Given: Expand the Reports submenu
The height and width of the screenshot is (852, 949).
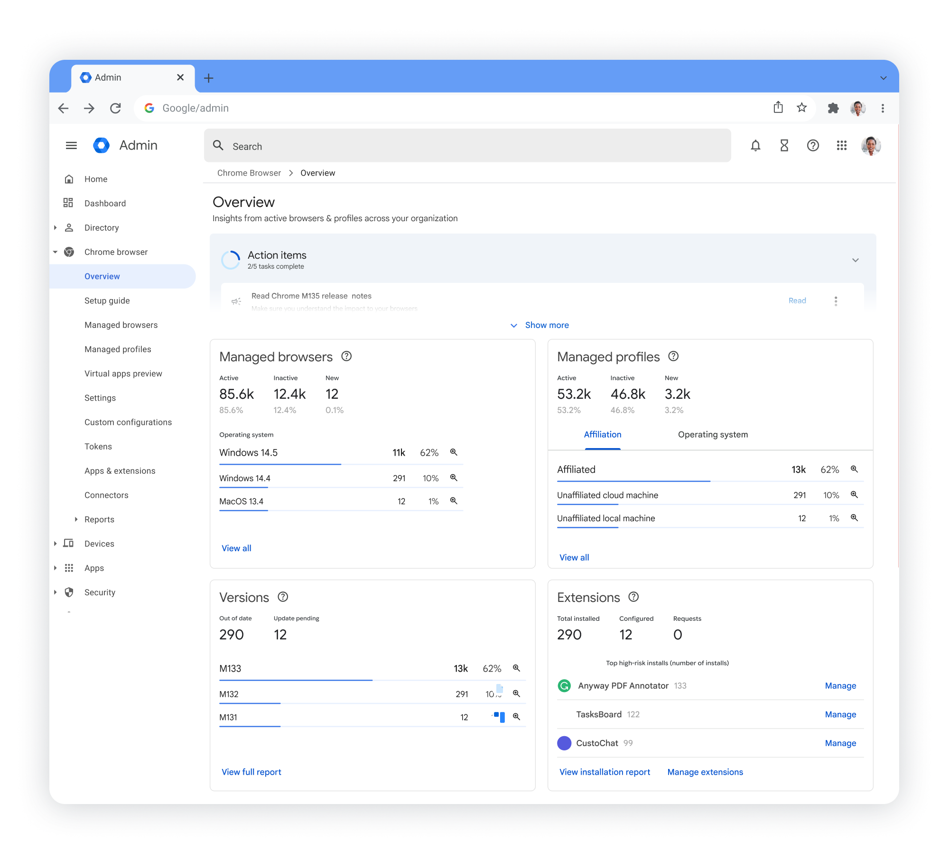Looking at the screenshot, I should tap(76, 519).
